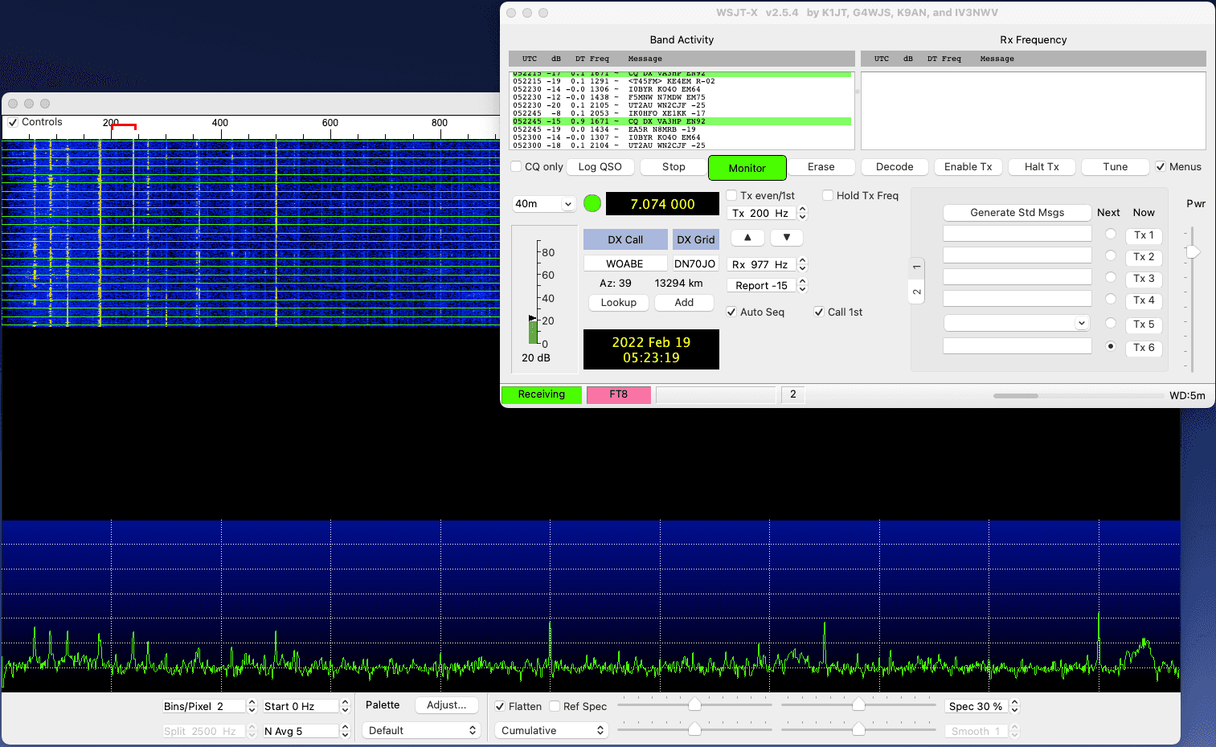Adjust the Rx 977 Hz stepper
This screenshot has width=1216, height=747.
(802, 264)
